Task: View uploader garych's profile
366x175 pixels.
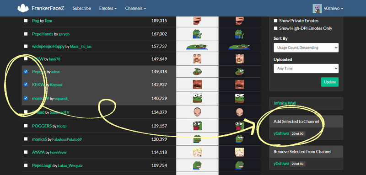Action: pyautogui.click(x=64, y=34)
